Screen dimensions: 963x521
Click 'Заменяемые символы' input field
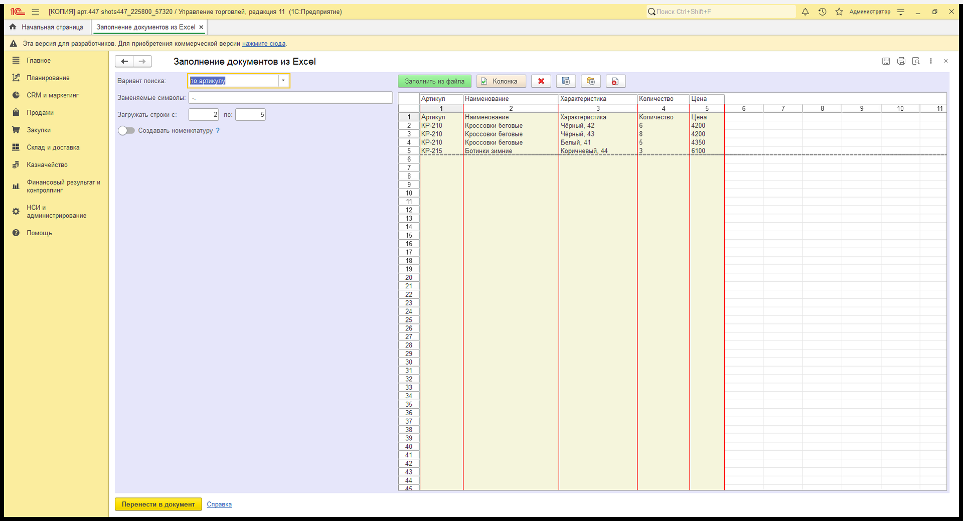click(290, 98)
